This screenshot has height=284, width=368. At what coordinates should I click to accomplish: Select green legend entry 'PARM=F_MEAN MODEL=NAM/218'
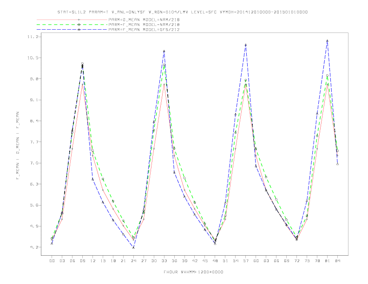click(144, 25)
